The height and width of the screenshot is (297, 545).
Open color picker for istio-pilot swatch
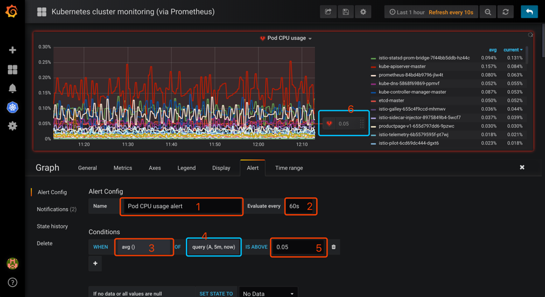pos(373,143)
